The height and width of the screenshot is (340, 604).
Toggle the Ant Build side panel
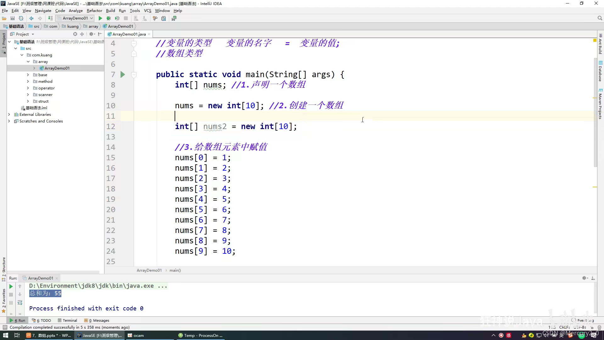point(600,43)
